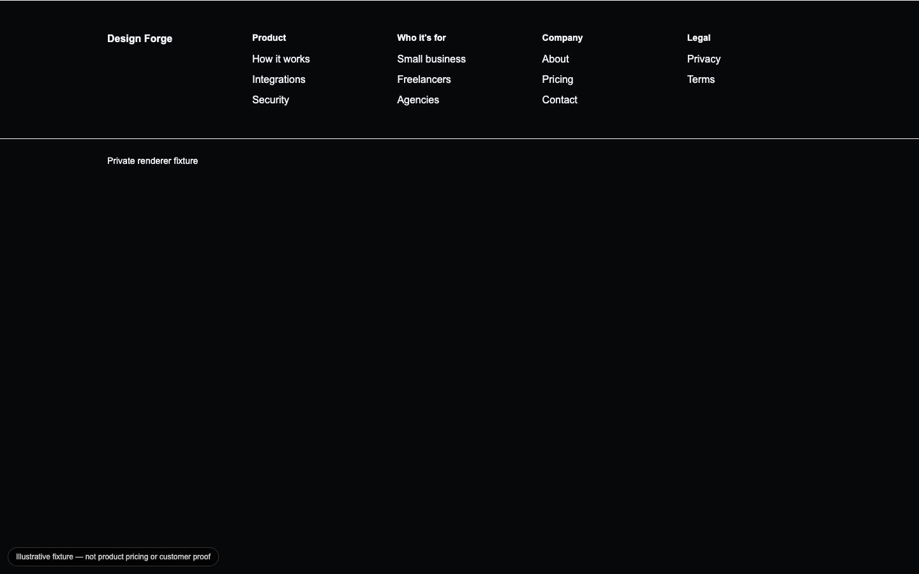Click the Illustrative fixture disclaimer badge
Image resolution: width=919 pixels, height=574 pixels.
[113, 557]
